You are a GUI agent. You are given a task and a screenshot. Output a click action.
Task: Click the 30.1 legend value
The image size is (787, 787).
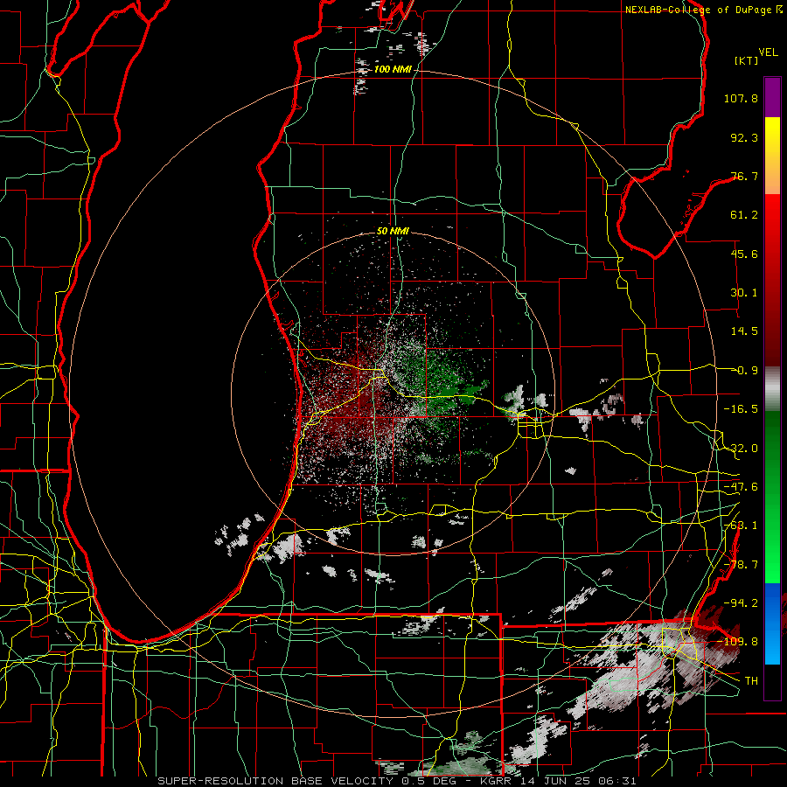click(x=744, y=293)
